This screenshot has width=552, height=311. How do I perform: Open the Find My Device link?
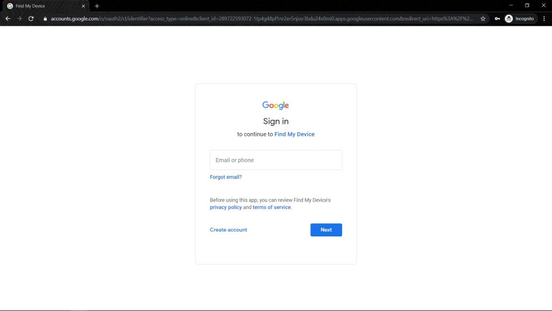pos(294,134)
